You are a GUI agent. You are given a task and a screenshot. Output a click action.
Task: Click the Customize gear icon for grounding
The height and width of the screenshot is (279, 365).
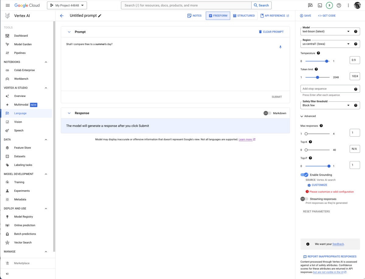point(309,185)
